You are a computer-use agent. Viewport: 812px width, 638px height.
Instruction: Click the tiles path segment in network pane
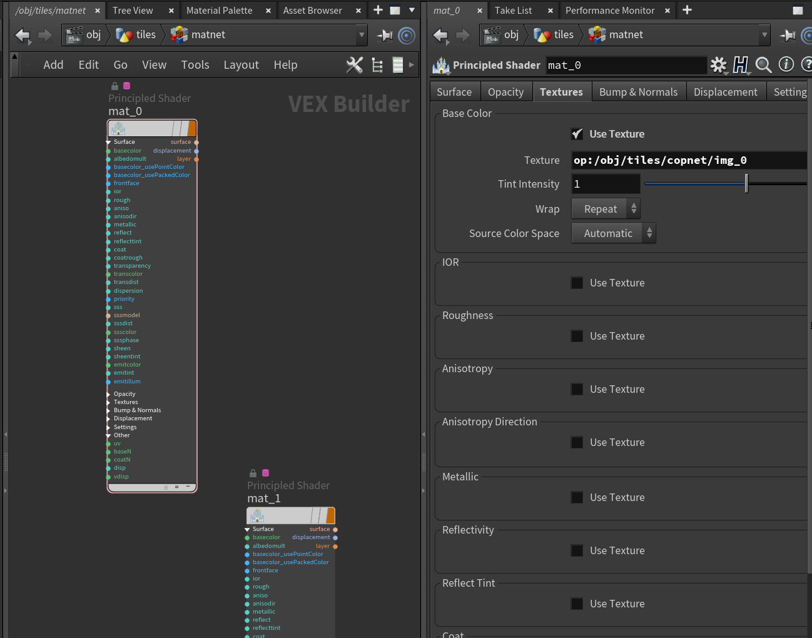(145, 35)
